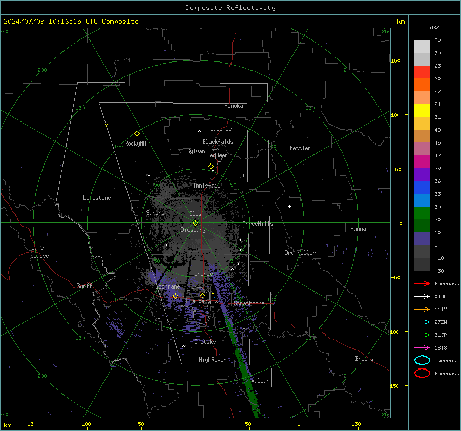Click the Airdrie city label
This screenshot has width=461, height=431.
pos(202,274)
